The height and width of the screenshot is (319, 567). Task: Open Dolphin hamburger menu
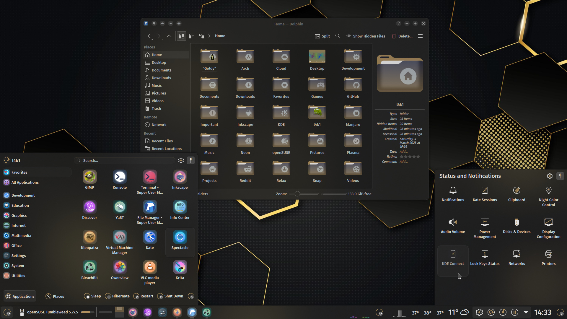tap(420, 36)
